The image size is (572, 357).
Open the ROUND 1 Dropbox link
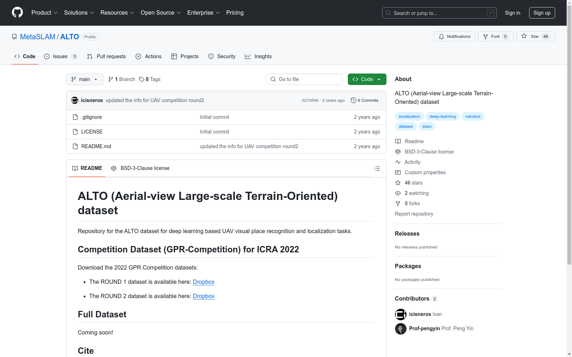203,282
